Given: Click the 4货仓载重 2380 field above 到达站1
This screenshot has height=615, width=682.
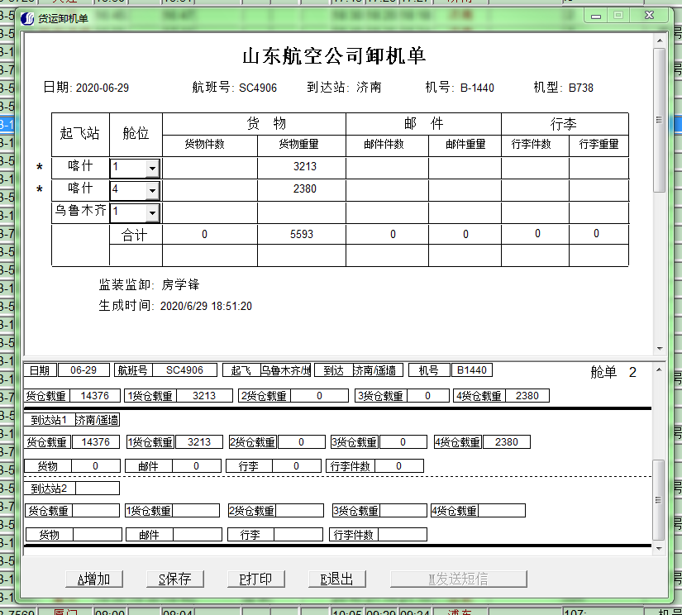Looking at the screenshot, I should (x=527, y=396).
